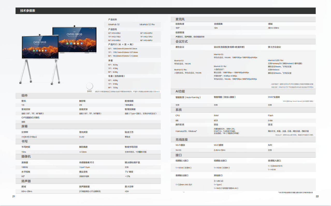331x206 pixels.
Task: Click the 'AI功能' section heading
Action: [180, 91]
